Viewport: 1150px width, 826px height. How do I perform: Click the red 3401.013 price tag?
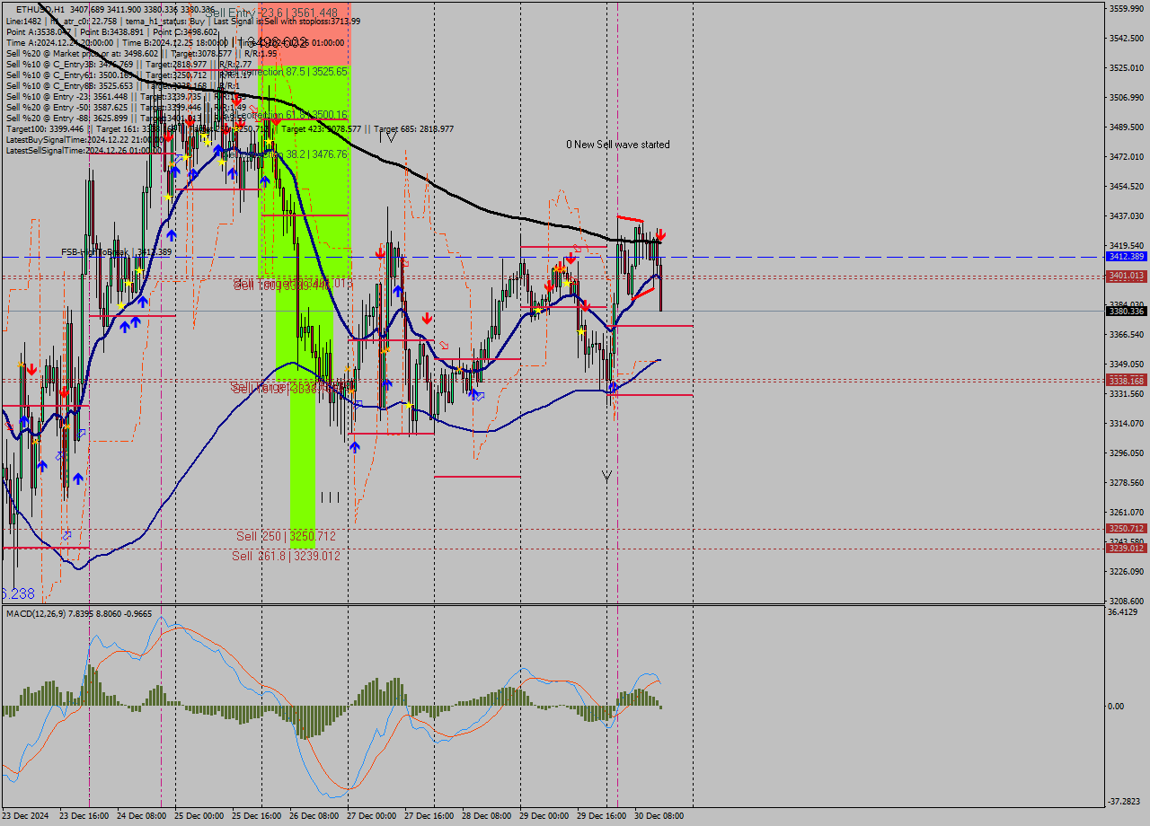1126,276
